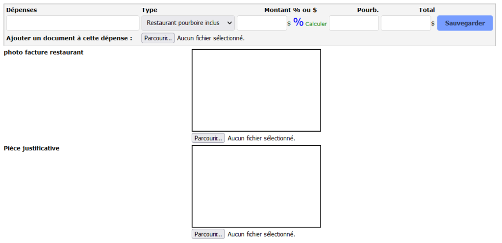Image resolution: width=502 pixels, height=243 pixels.
Task: Select the Pourb. tip input field
Action: click(x=353, y=23)
